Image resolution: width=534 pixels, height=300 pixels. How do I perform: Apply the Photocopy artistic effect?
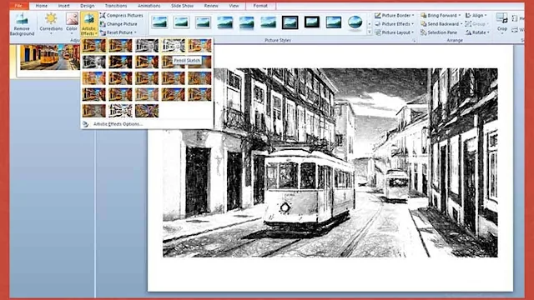(120, 111)
